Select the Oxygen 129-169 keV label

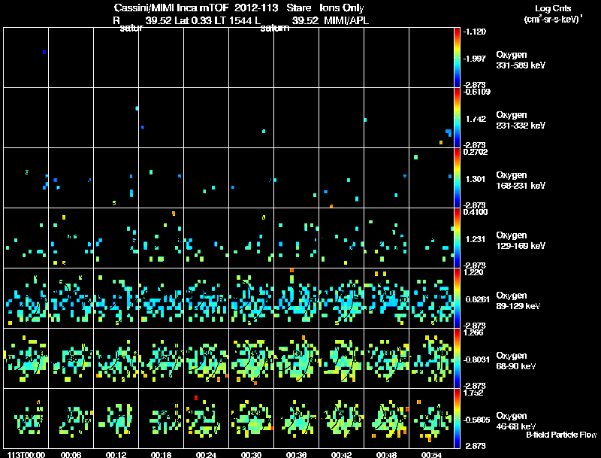click(521, 241)
